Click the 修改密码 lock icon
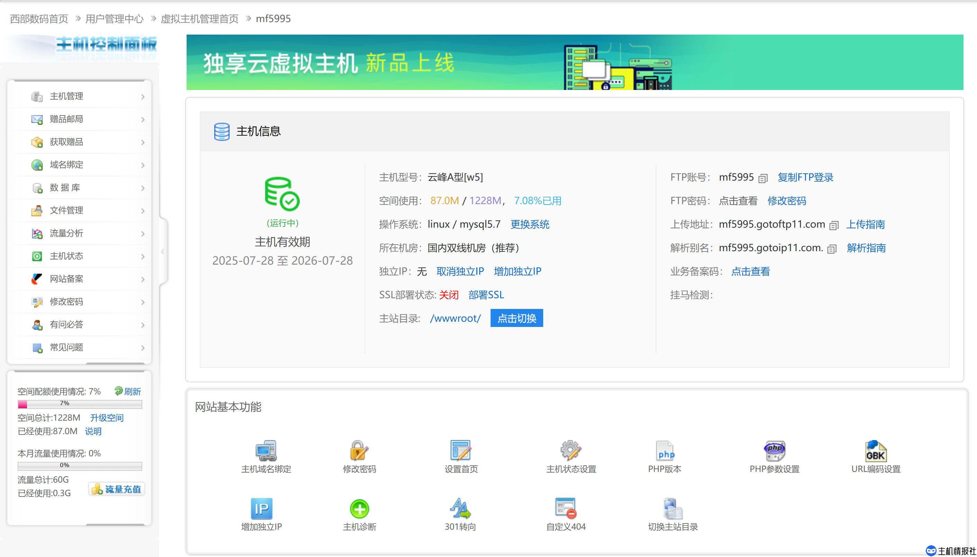Viewport: 977px width, 557px height. [359, 450]
